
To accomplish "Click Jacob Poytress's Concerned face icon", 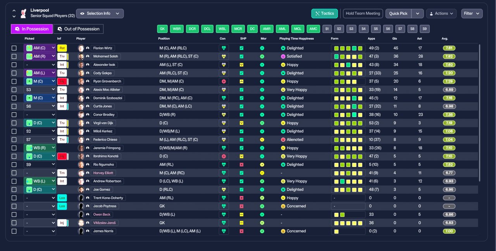I will pyautogui.click(x=283, y=206).
